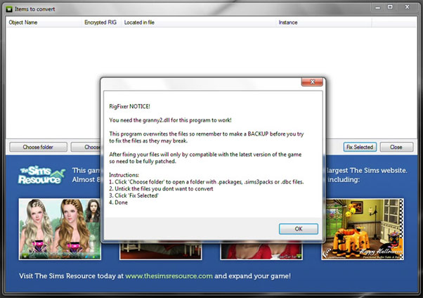Close the RigFixer notice dialog
423x298 pixels.
coord(311,82)
